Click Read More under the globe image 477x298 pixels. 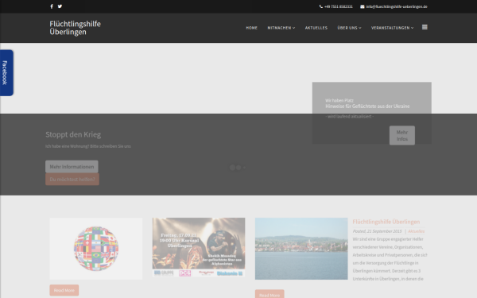(64, 290)
